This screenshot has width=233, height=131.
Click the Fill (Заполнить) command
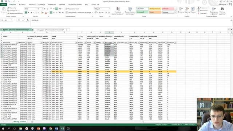[x=202, y=11]
